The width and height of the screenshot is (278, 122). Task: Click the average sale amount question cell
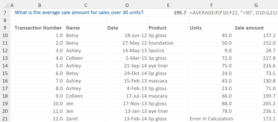coord(79,12)
